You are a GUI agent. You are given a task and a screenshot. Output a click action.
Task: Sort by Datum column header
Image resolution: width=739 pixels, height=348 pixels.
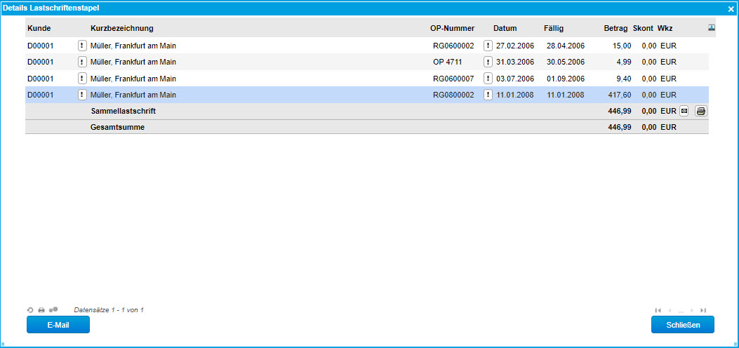(x=505, y=28)
